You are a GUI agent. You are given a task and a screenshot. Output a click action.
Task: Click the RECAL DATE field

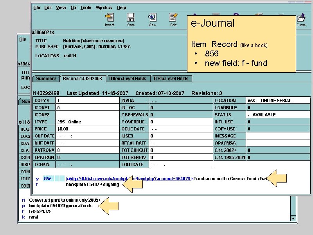tap(181, 143)
